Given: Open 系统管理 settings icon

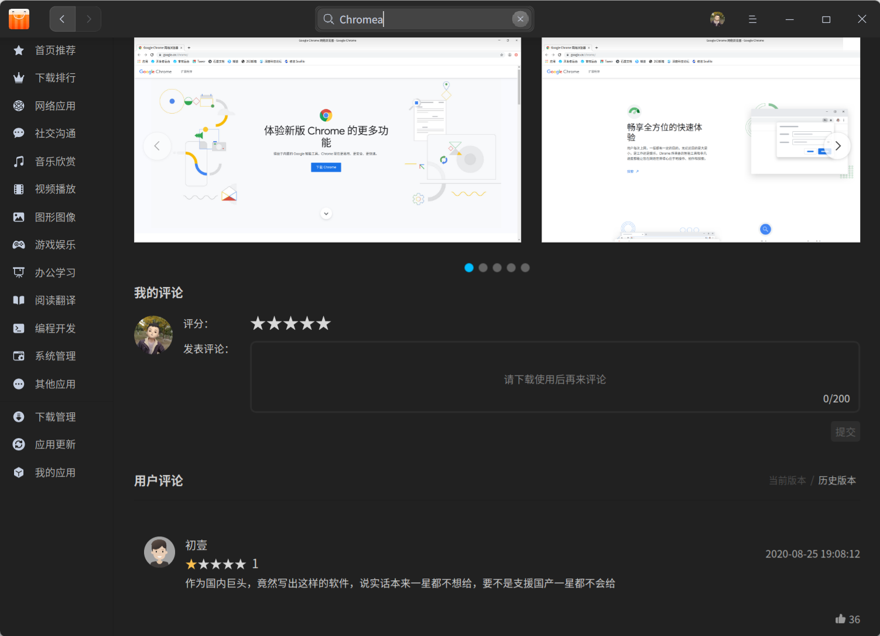Looking at the screenshot, I should (x=19, y=356).
